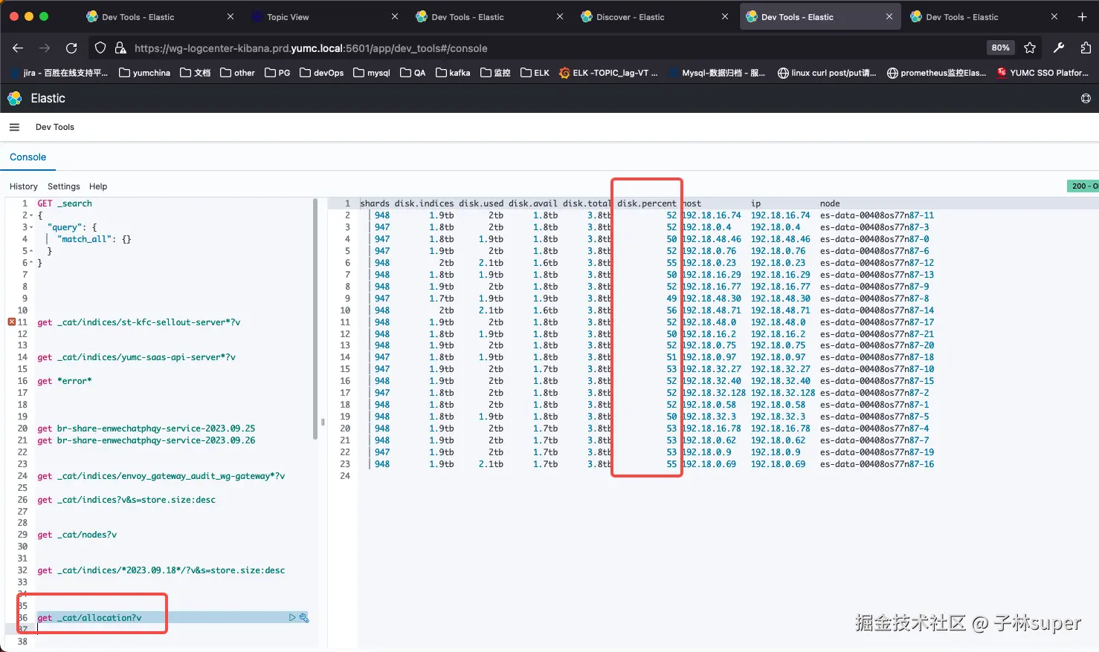Click Help in the console toolbar

[98, 186]
